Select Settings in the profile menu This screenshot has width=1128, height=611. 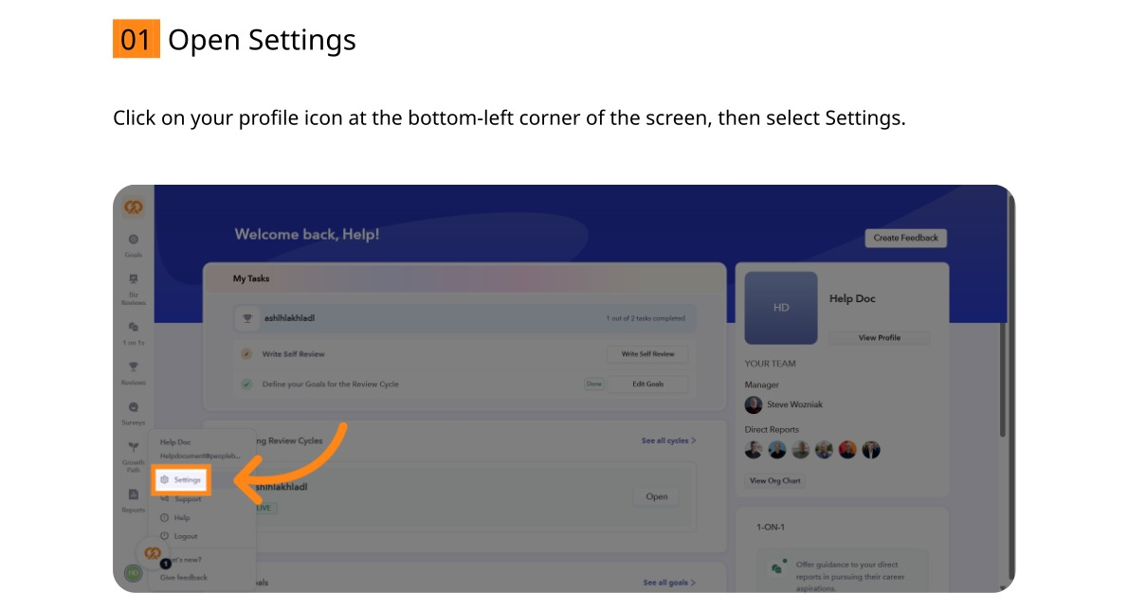pos(180,479)
